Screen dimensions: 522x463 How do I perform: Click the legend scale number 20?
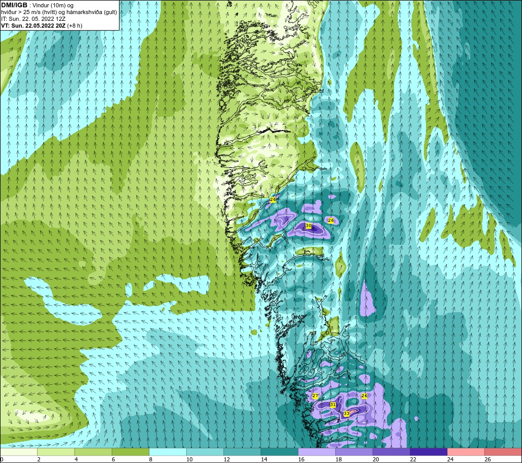[376, 460]
